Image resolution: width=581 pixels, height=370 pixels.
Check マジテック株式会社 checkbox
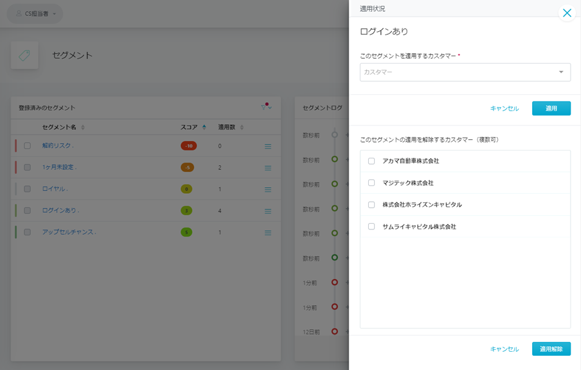pos(371,183)
